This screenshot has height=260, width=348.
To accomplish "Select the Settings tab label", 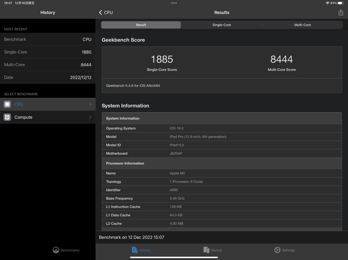I will [288, 250].
